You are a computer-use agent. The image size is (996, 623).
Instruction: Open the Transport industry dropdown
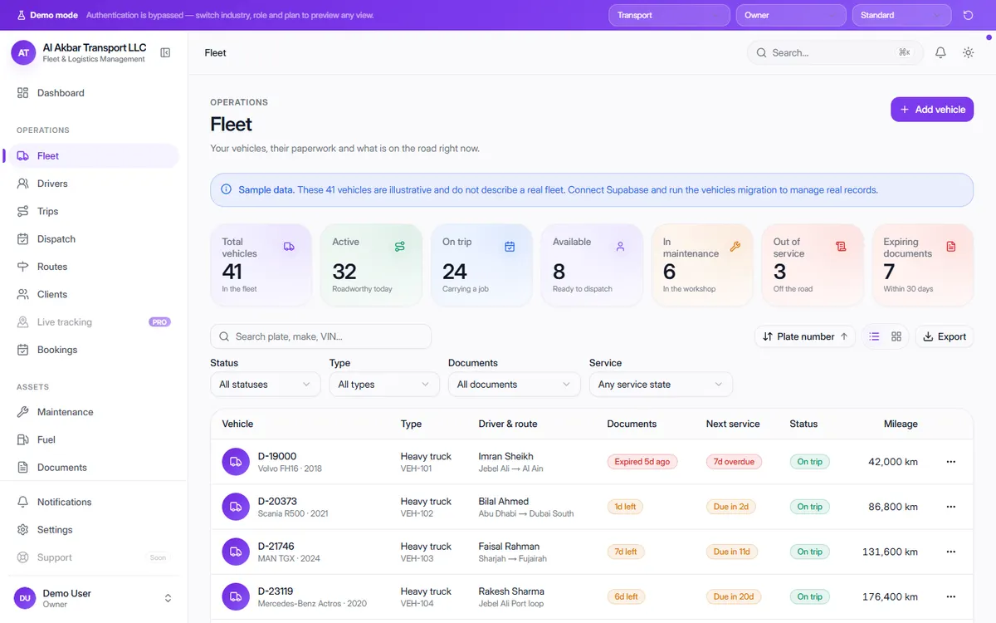[669, 15]
